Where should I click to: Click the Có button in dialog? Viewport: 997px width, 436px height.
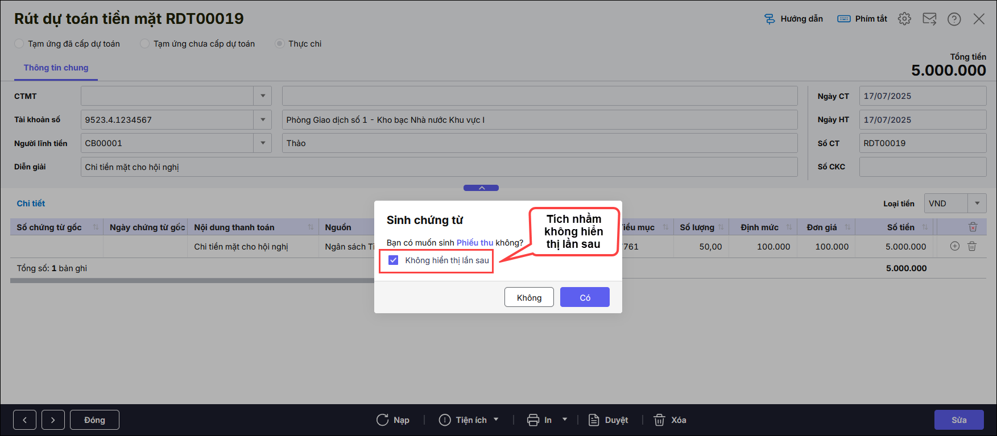pos(585,297)
